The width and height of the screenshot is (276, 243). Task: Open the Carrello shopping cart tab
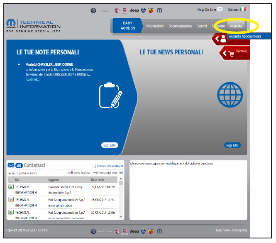point(235,53)
